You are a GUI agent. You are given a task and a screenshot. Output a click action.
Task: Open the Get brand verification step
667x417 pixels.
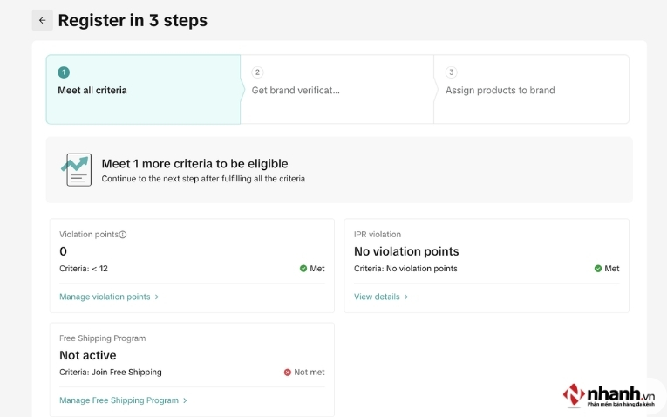point(296,91)
